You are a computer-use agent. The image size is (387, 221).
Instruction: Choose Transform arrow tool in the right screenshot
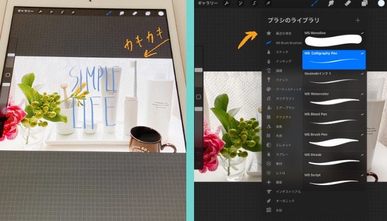[x=268, y=3]
